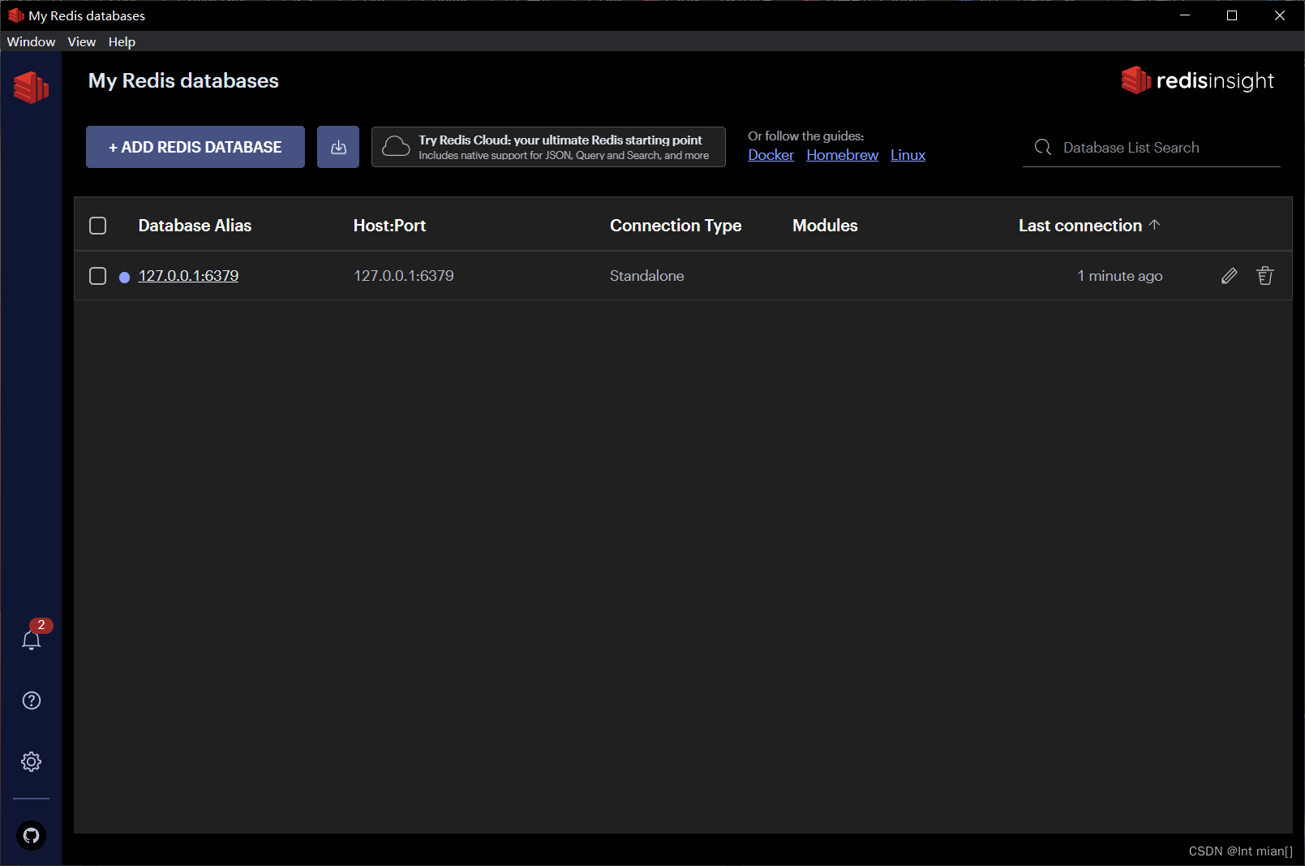Open the Window menu

[31, 41]
